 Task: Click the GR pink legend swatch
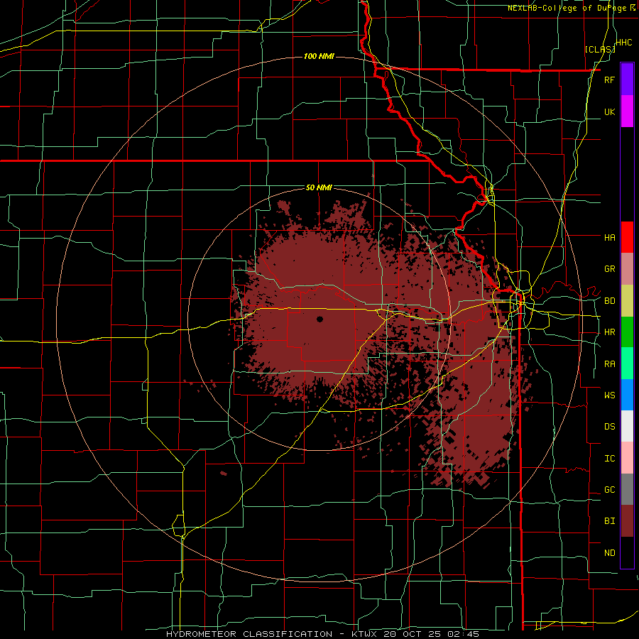tap(627, 268)
